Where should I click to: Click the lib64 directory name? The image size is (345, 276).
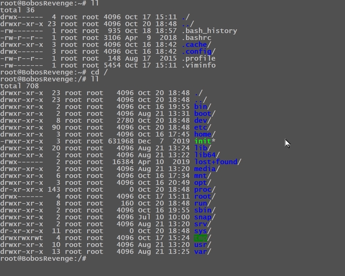205,155
